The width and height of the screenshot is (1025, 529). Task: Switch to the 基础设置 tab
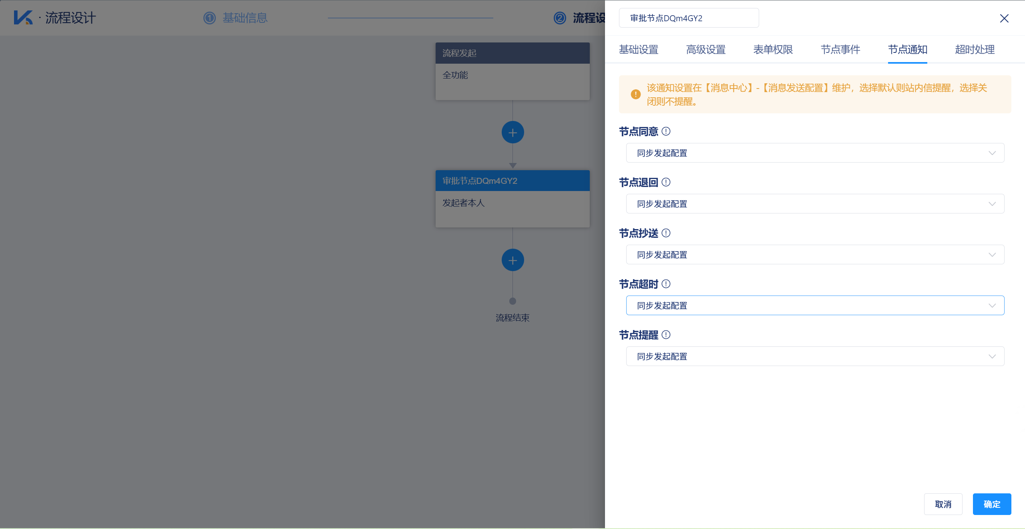[x=639, y=50]
